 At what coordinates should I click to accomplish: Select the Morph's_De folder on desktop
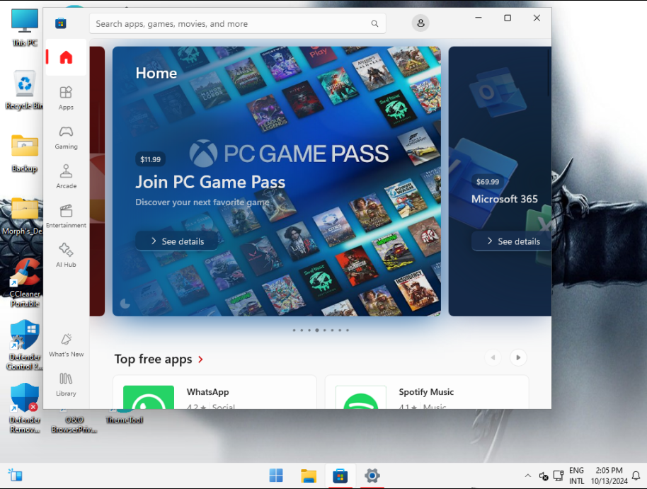click(22, 216)
